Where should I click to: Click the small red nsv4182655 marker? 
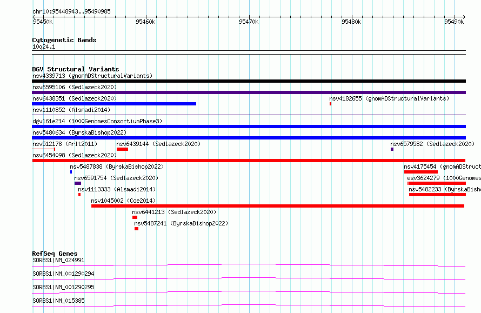point(330,104)
